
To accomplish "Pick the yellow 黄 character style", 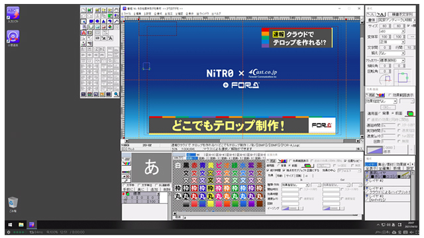I will 211,165.
